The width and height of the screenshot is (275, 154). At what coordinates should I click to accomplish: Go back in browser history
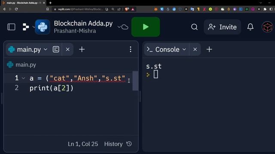4,9
